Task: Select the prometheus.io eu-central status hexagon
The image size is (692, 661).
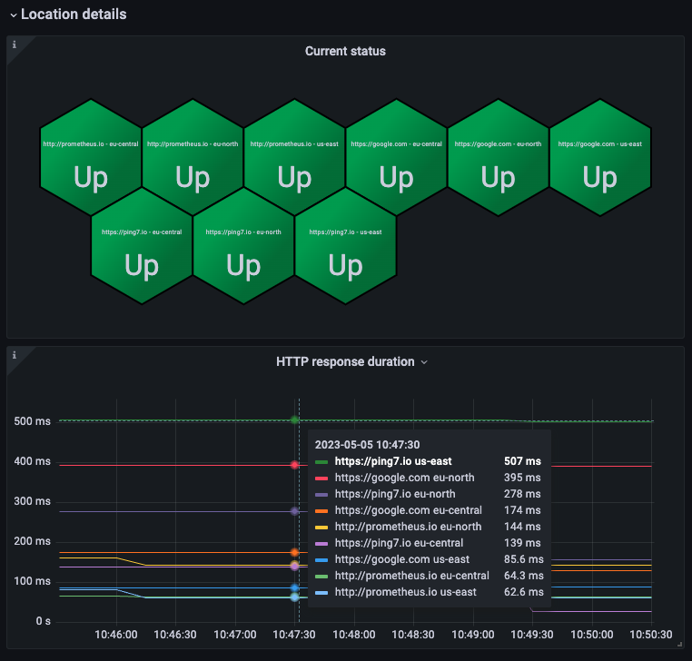Action: pos(91,158)
